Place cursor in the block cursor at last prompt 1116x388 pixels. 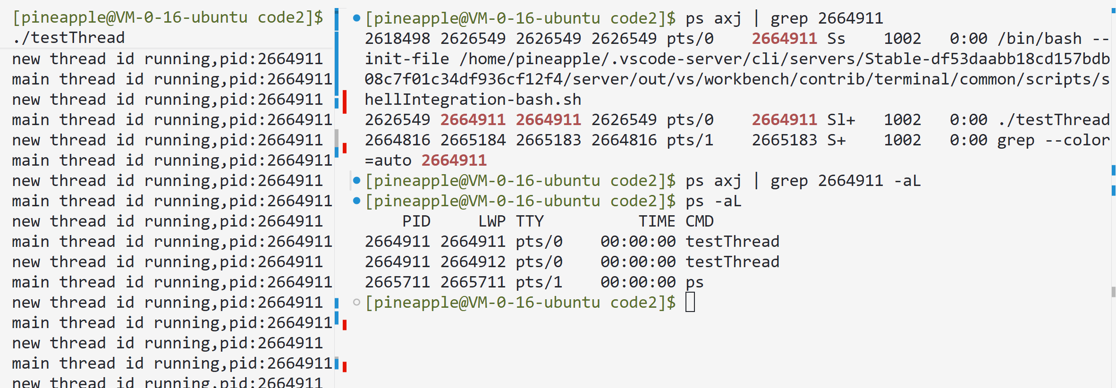pyautogui.click(x=690, y=303)
